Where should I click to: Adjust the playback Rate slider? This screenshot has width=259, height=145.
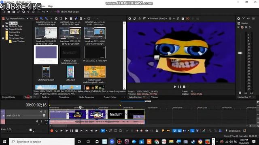31,130
